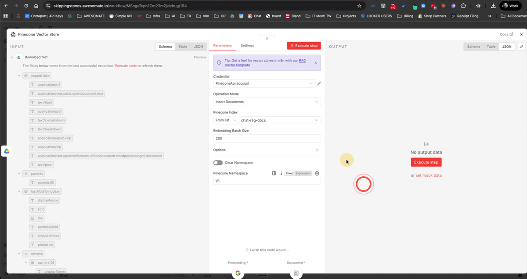This screenshot has height=279, width=527.
Task: Open the Operation Mode dropdown
Action: click(267, 102)
